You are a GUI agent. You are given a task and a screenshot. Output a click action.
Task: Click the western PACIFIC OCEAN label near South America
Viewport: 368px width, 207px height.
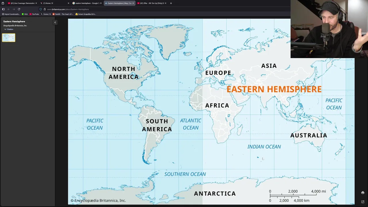click(x=95, y=124)
